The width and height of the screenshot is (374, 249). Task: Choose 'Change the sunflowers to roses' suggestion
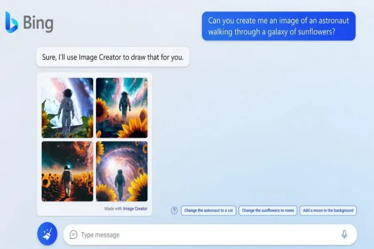[268, 211]
